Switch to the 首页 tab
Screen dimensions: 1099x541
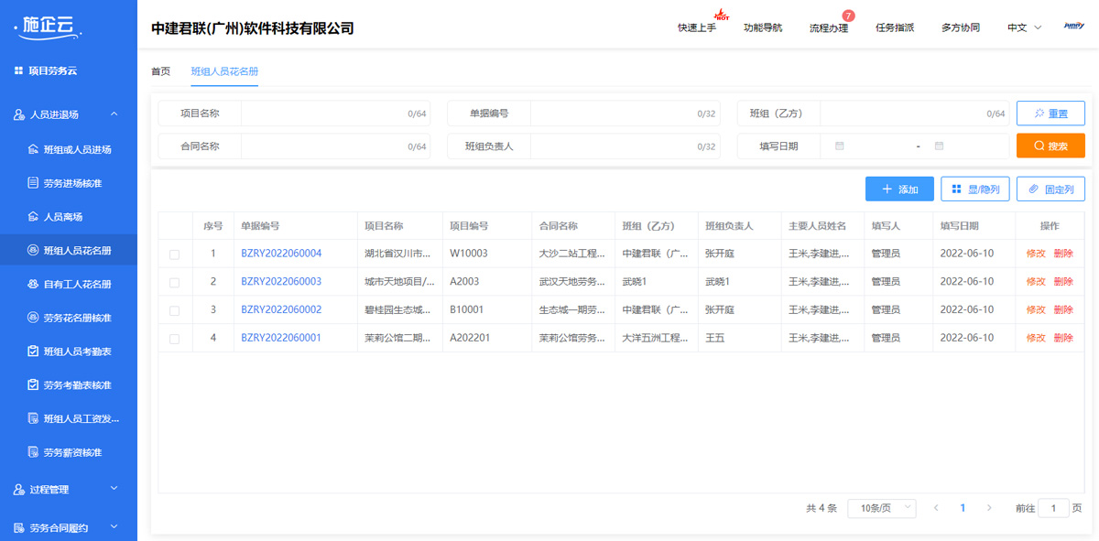(x=160, y=70)
